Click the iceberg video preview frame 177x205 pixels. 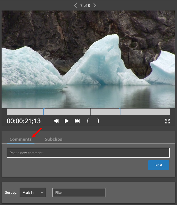click(88, 59)
